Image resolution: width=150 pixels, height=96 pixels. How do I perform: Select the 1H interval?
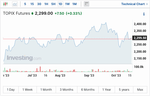[x=46, y=4]
